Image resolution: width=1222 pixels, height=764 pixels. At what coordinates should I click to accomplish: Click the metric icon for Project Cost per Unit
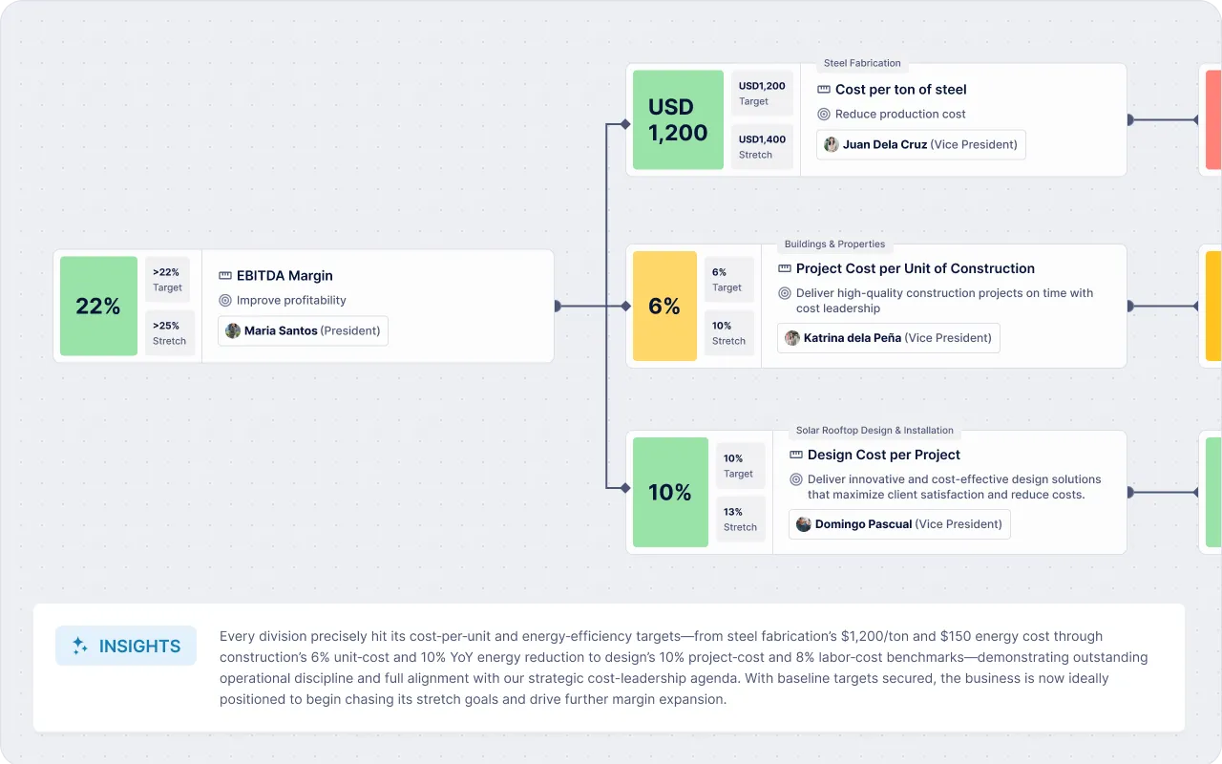[785, 269]
